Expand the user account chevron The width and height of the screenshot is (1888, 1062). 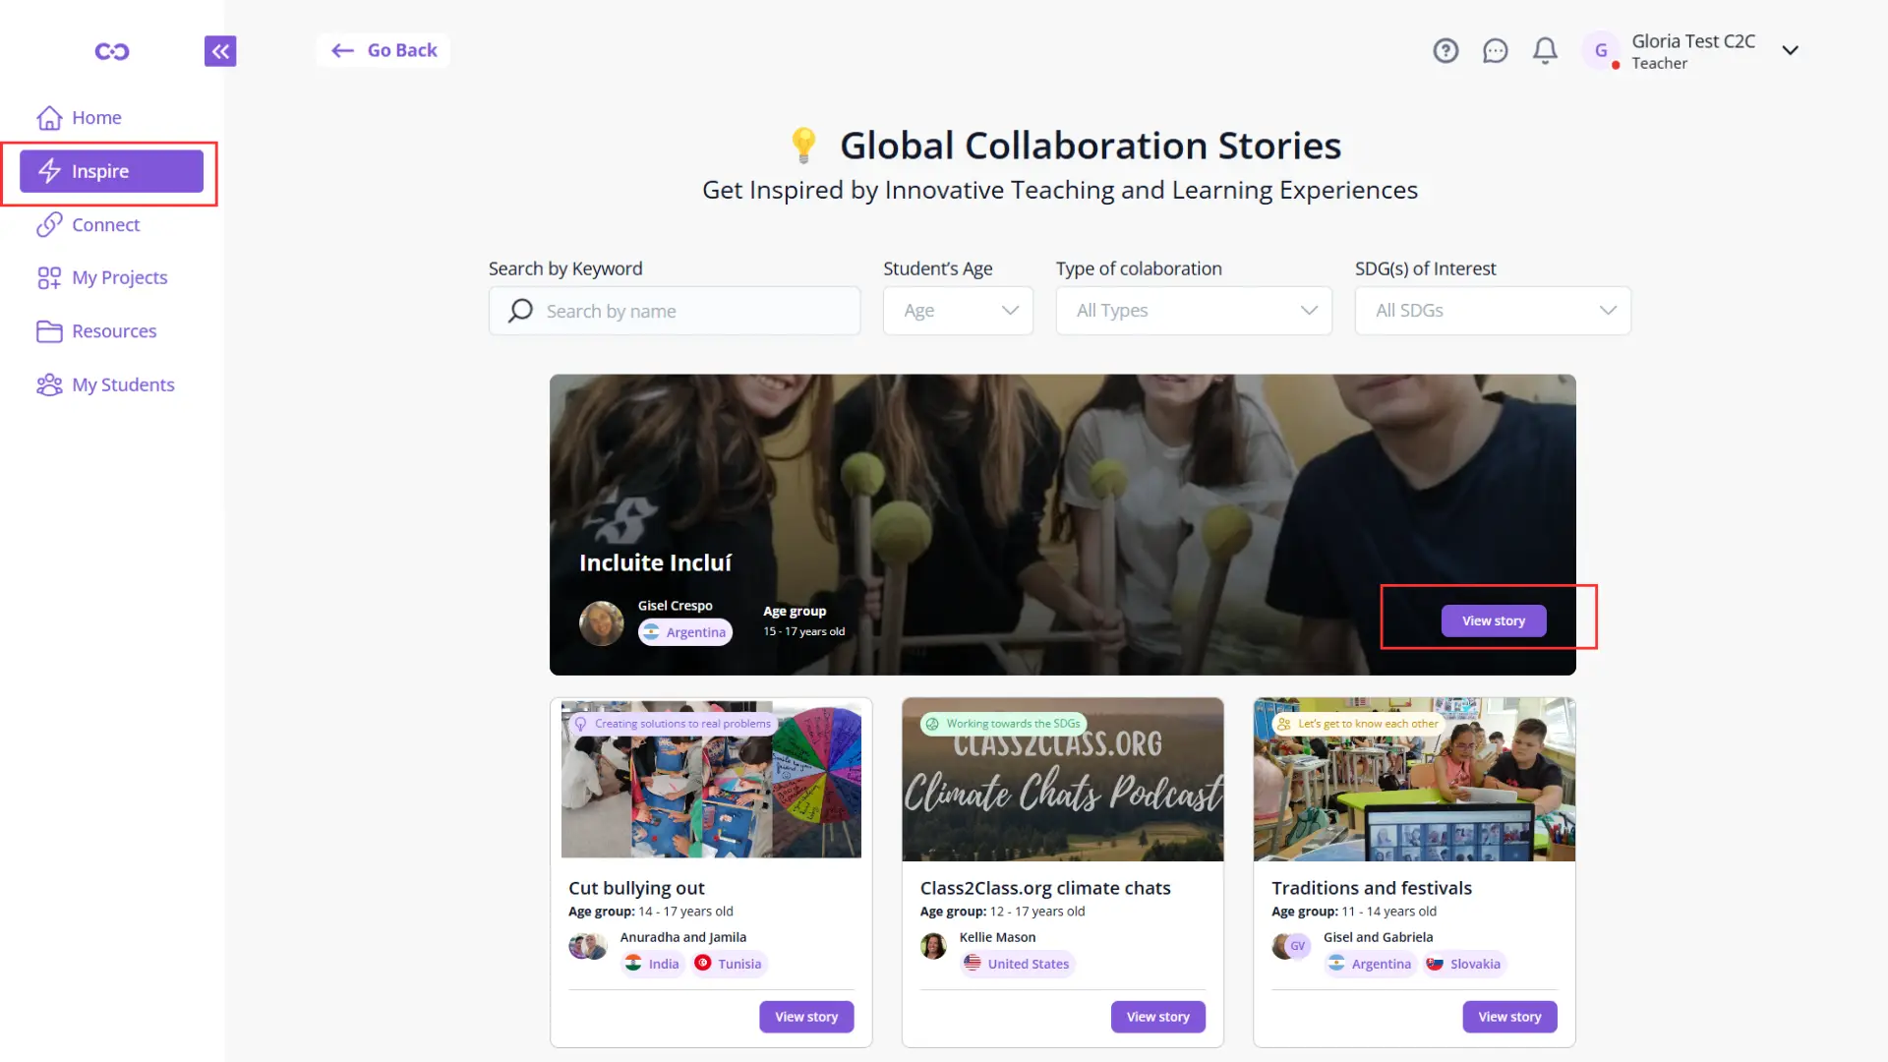point(1791,50)
